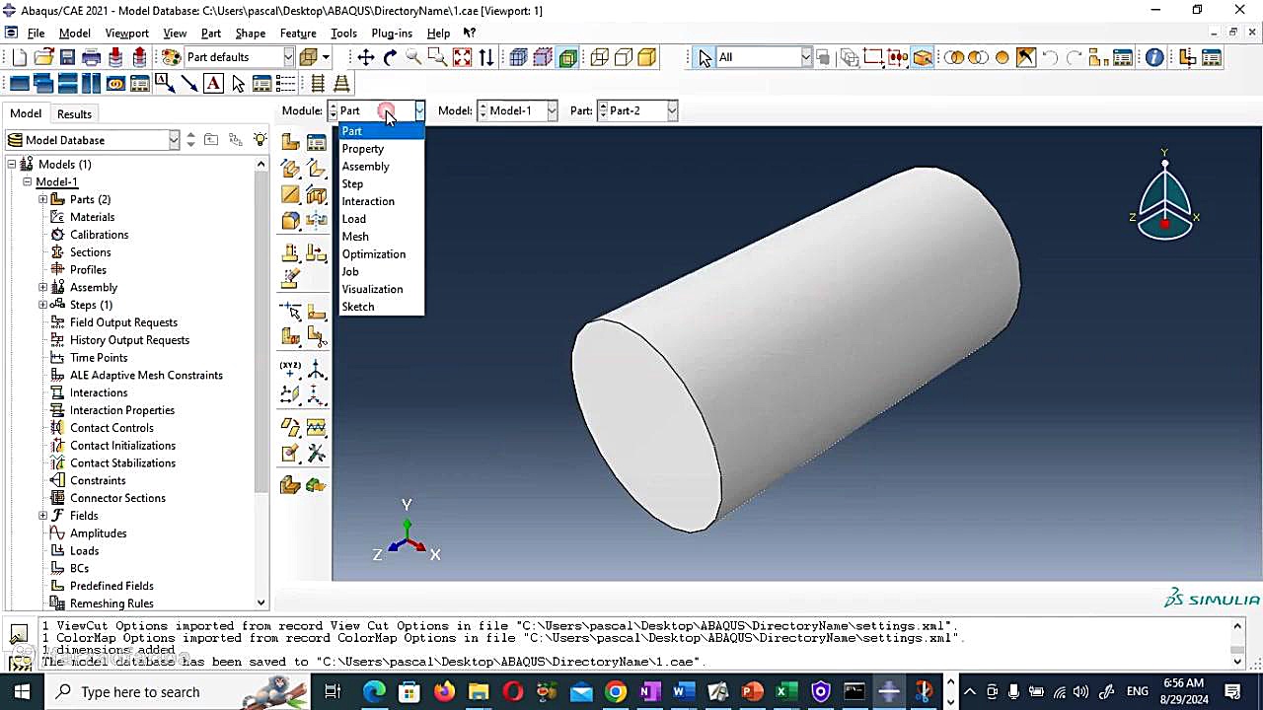This screenshot has height=710, width=1263.
Task: Select Mesh from the Module list
Action: pos(355,237)
